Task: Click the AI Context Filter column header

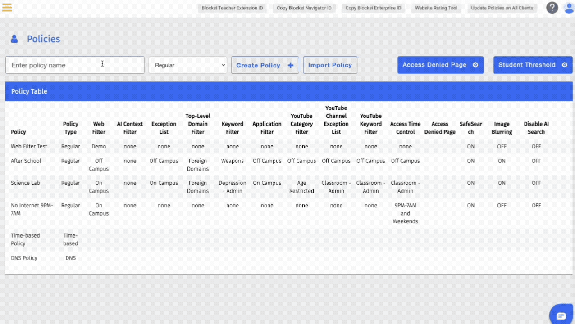Action: click(x=130, y=128)
